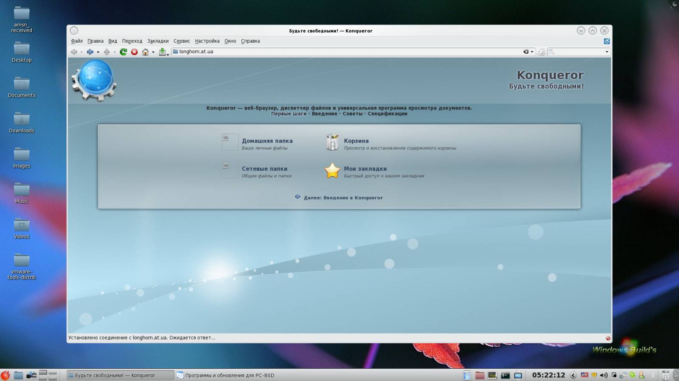The image size is (679, 381).
Task: Expand the forward history dropdown arrow
Action: tap(98, 52)
